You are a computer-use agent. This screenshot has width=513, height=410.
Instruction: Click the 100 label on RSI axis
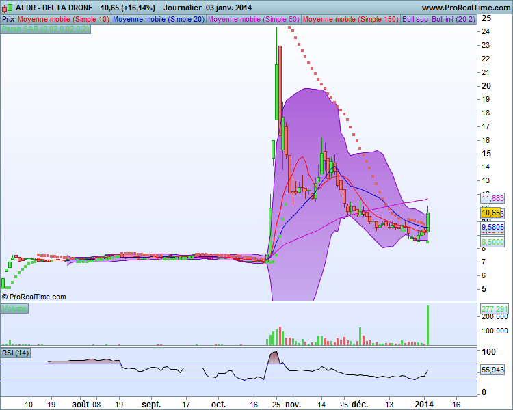[x=489, y=352]
